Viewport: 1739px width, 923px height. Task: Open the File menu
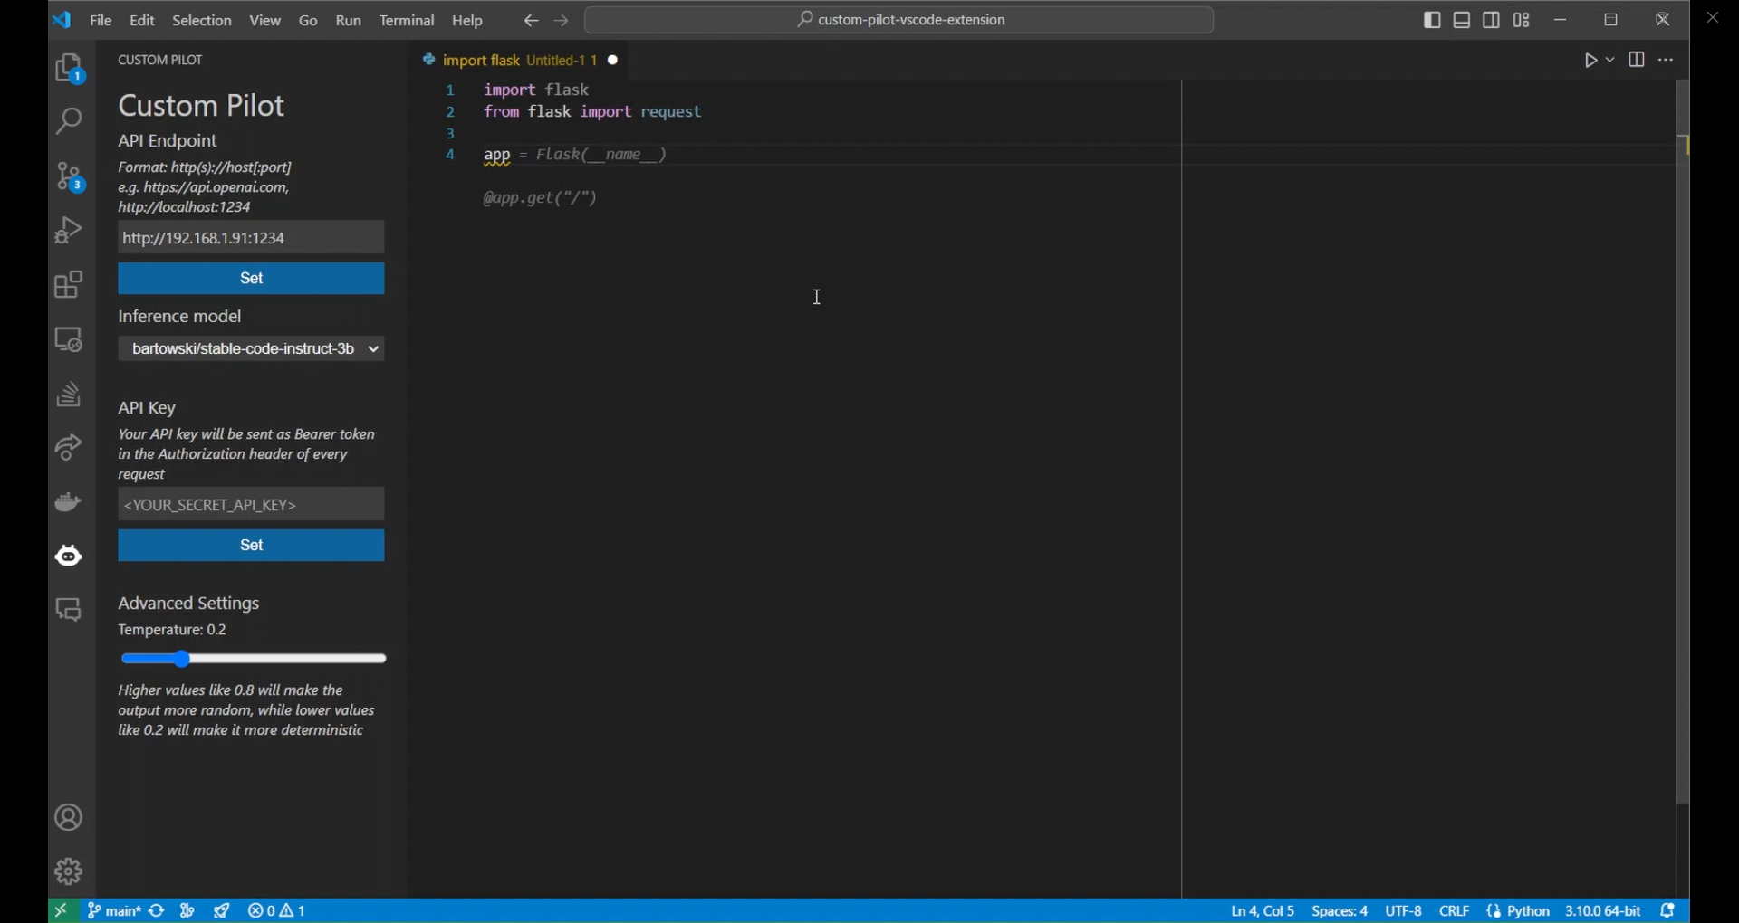point(101,21)
